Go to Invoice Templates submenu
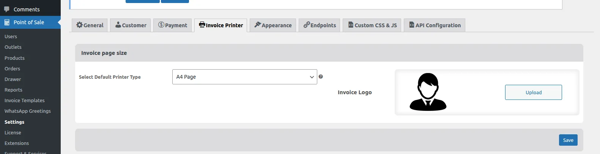 pos(25,101)
